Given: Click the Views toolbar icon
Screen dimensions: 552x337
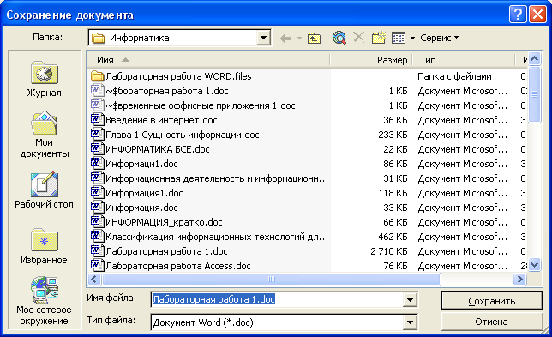Looking at the screenshot, I should 399,38.
